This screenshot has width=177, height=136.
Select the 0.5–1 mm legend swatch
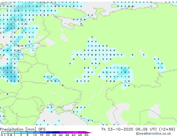click(11, 132)
